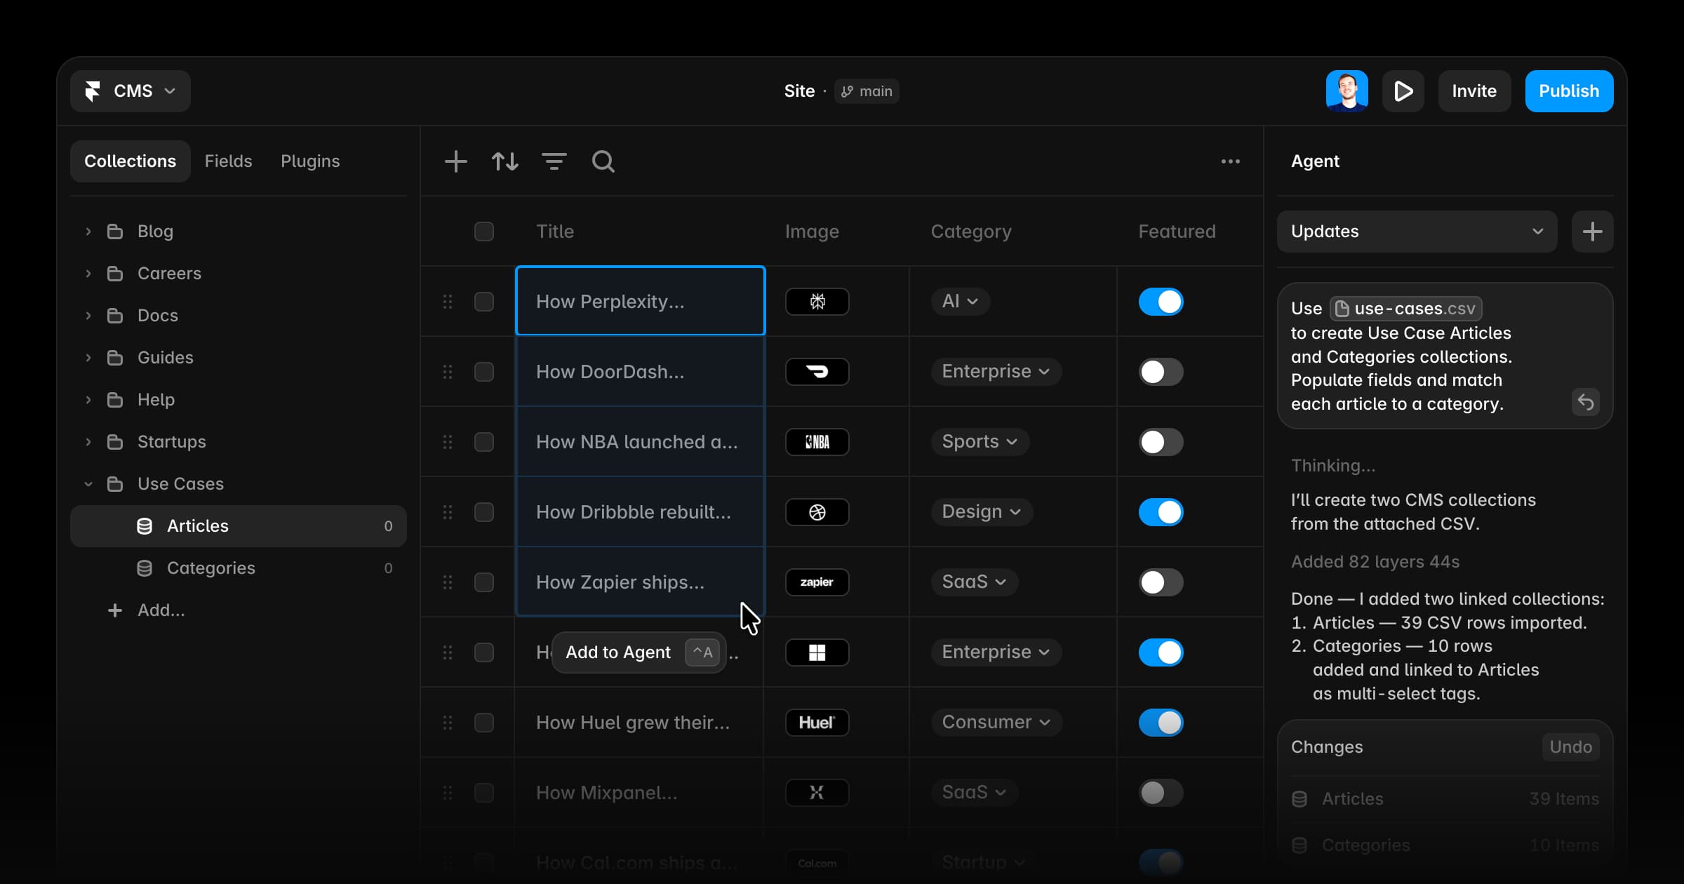Viewport: 1684px width, 884px height.
Task: Expand the Careers folder
Action: pos(88,274)
